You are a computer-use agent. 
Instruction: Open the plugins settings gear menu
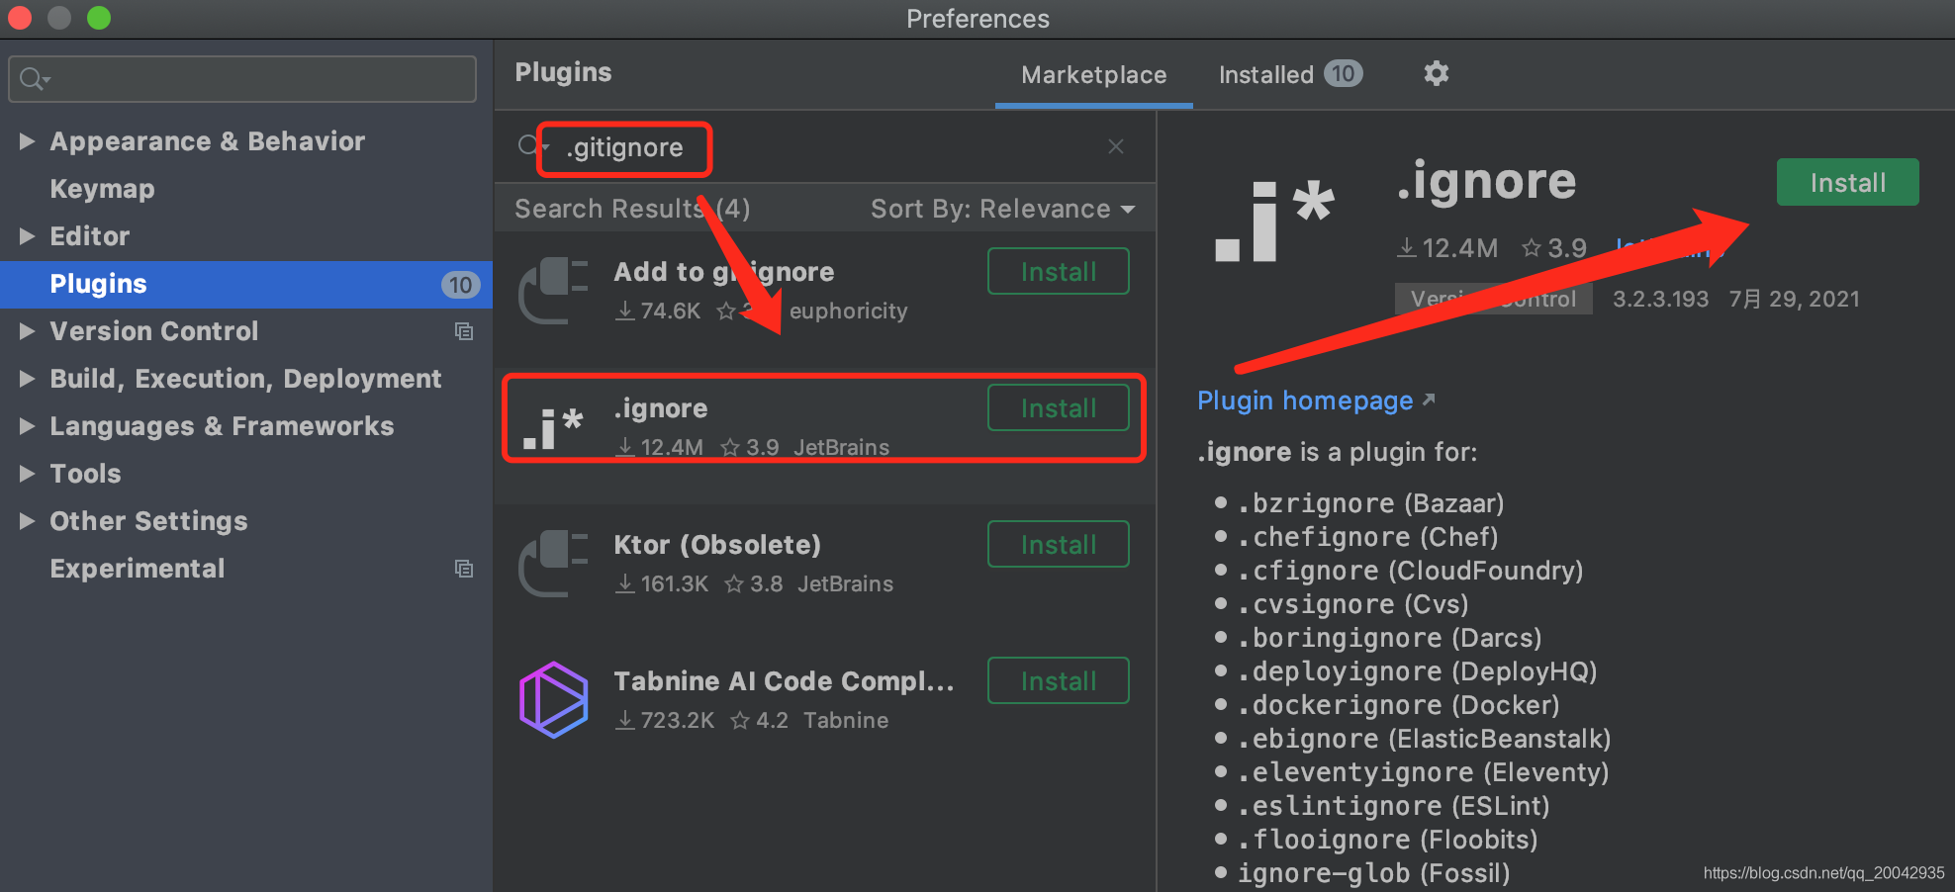pos(1436,74)
